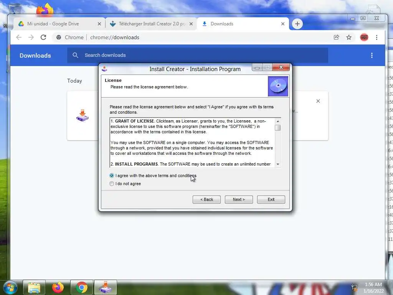Screen dimensions: 393x295
Task: Reload the downloads page
Action: (x=43, y=37)
